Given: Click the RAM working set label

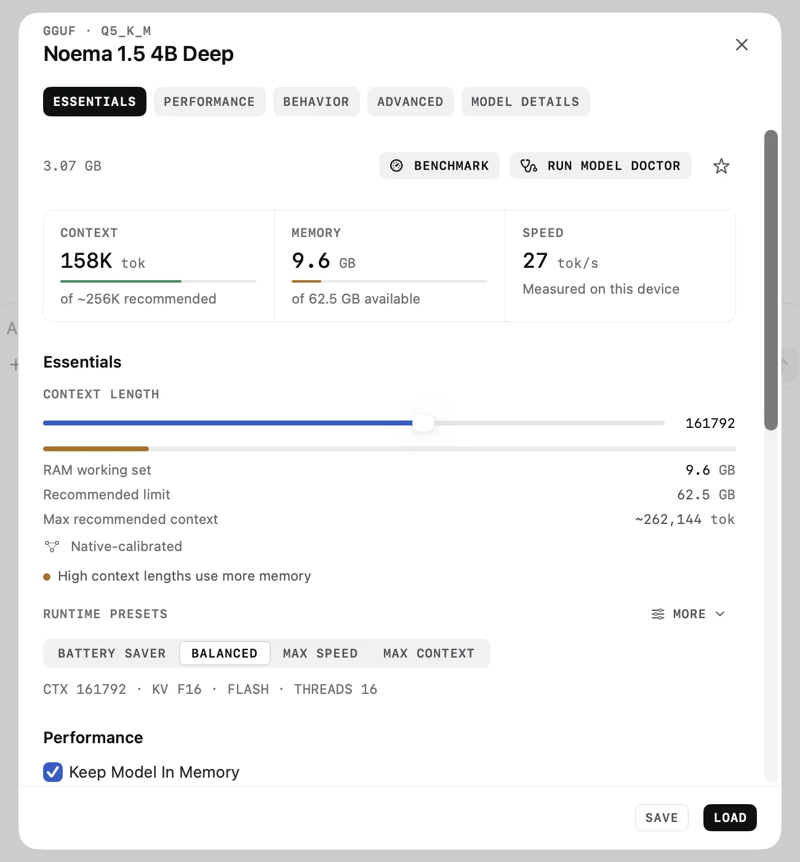Looking at the screenshot, I should [97, 470].
